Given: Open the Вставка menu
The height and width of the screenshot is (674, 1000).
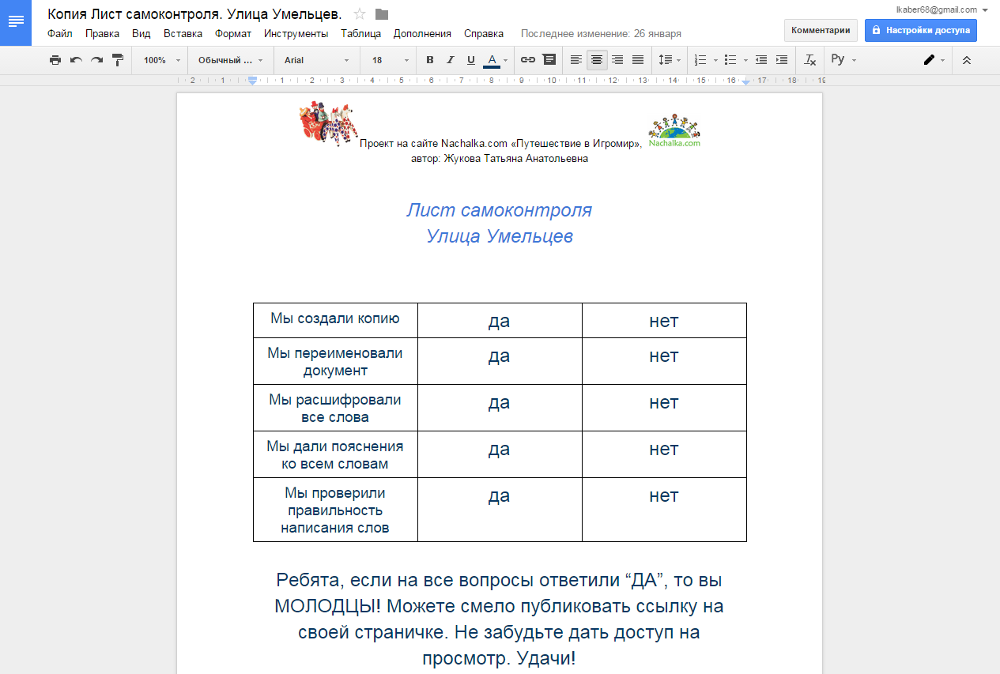Looking at the screenshot, I should tap(183, 34).
